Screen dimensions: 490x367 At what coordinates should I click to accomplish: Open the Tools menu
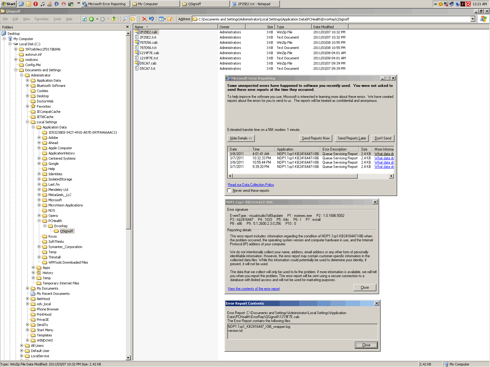coord(57,19)
